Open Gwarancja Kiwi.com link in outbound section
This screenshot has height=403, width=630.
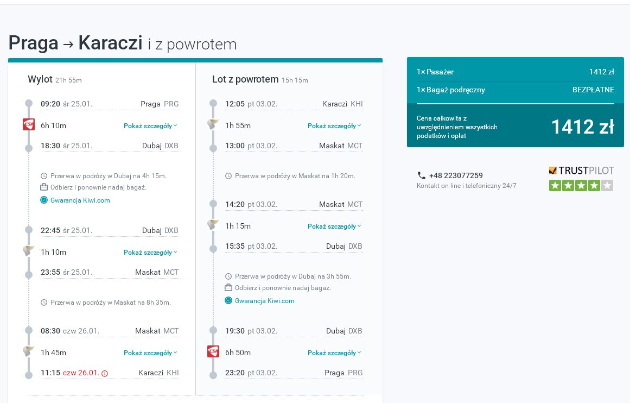point(80,200)
